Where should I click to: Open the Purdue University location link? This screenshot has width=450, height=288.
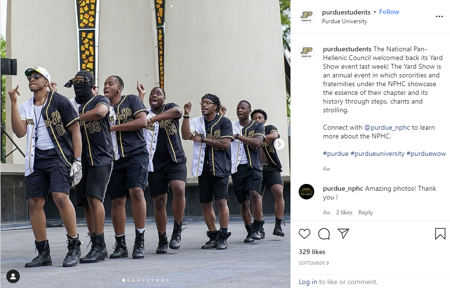[x=344, y=21]
